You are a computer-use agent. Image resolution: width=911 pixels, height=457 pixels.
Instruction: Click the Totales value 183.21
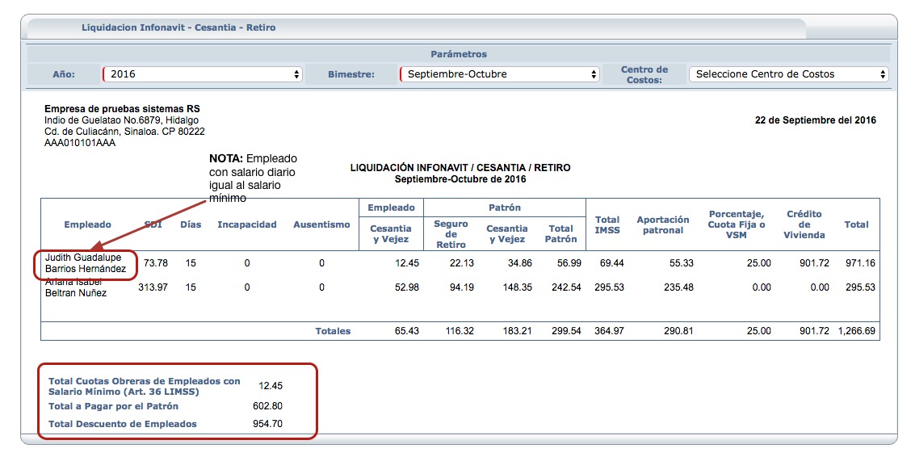[x=517, y=331]
